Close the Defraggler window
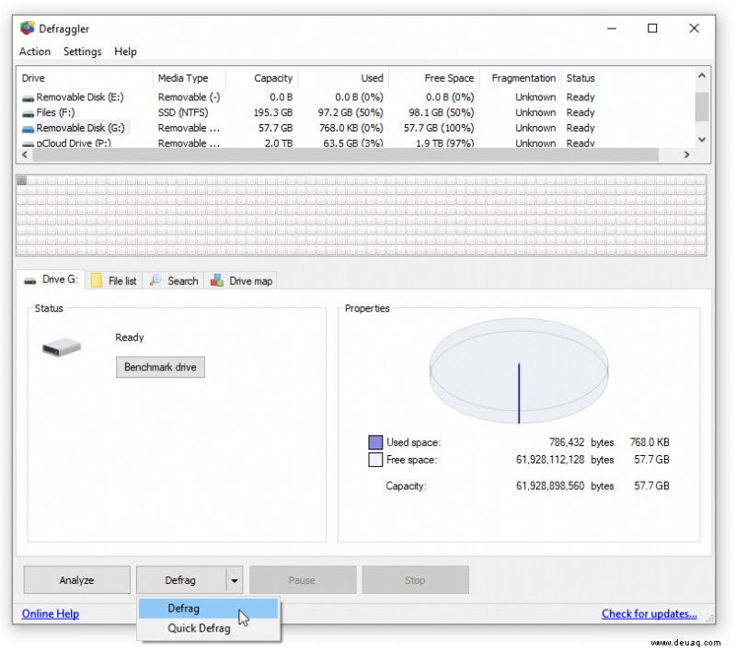This screenshot has width=736, height=651. point(695,29)
